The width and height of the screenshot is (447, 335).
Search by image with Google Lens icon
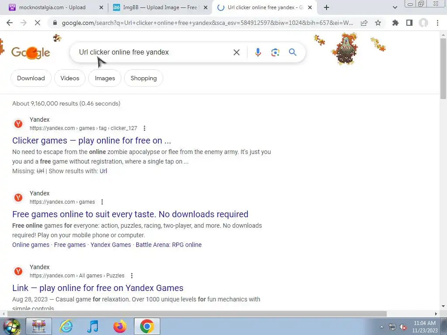(x=275, y=52)
